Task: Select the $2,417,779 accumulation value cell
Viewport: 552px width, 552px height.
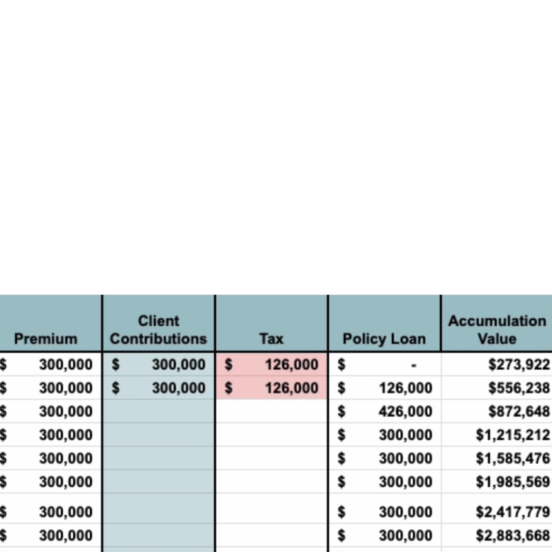Action: 497,509
